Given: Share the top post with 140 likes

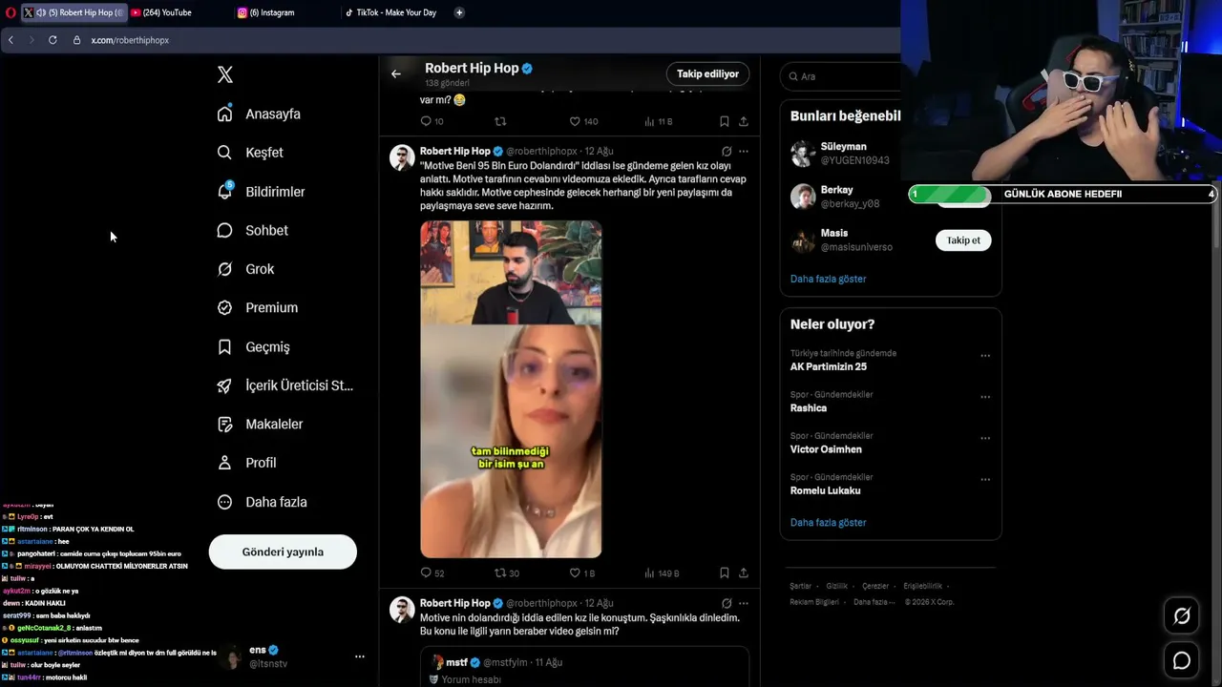Looking at the screenshot, I should 744,121.
